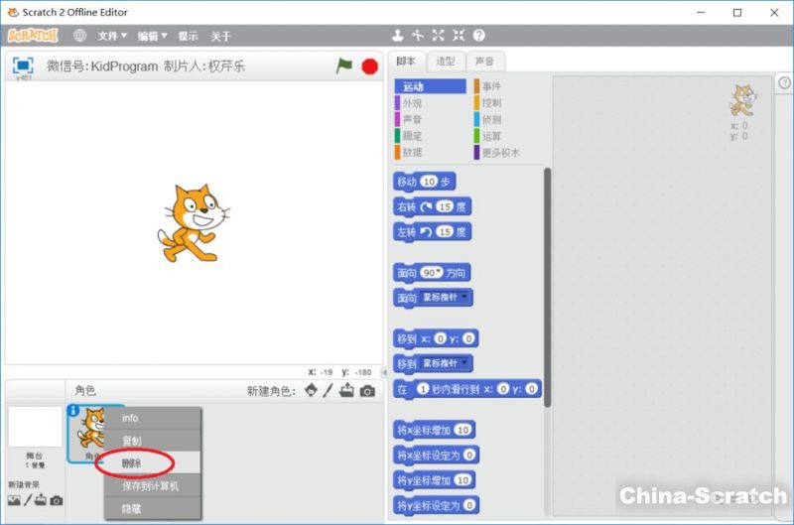The image size is (794, 525).
Task: Choose a sprite from the library icon
Action: coord(311,391)
